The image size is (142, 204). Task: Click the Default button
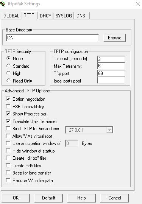click(48, 198)
